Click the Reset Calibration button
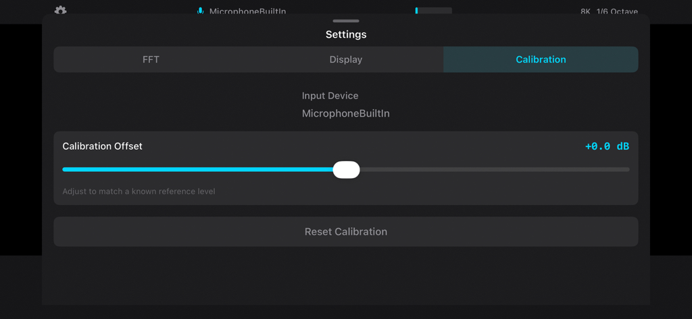 click(346, 232)
